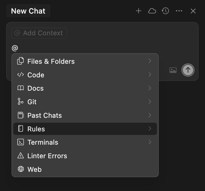Viewport: 205px width, 191px height.
Task: Click the Terminals prompt icon
Action: 20,142
